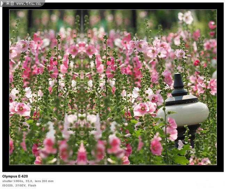This screenshot has width=226, height=189.
Task: Click the pink hollyhock left of the lamp
Action: click(143, 108)
